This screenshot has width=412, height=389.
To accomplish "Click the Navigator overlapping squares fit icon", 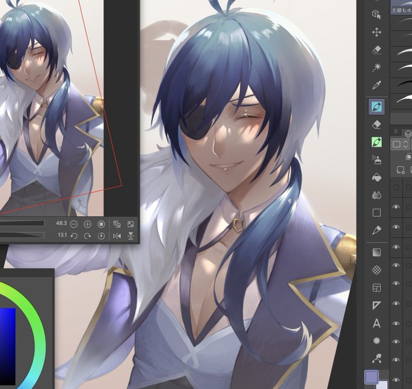I will coord(117,224).
